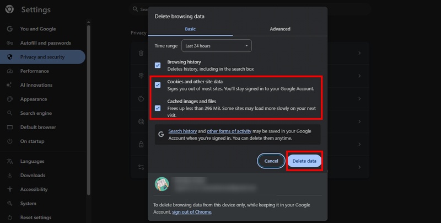Screen dimensions: 441x223
Task: Click the Languages translate icon
Action: (x=10, y=161)
